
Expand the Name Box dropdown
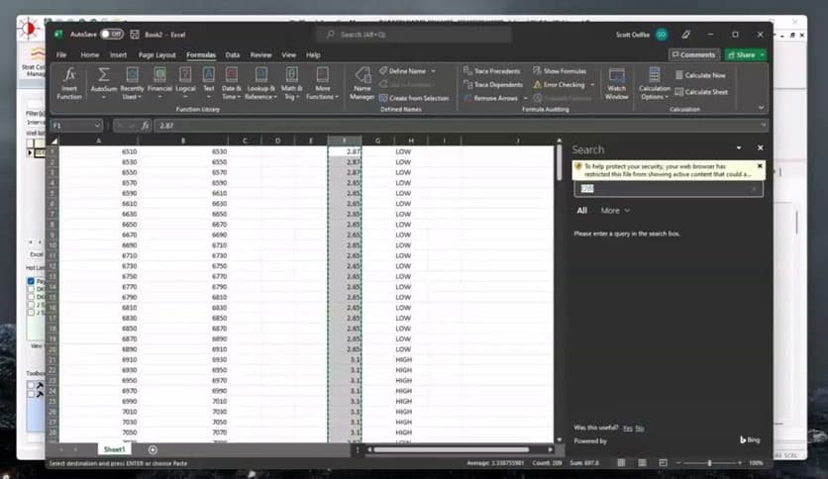97,126
